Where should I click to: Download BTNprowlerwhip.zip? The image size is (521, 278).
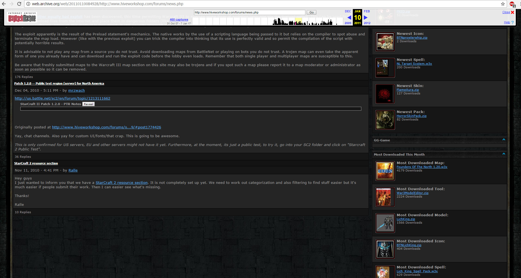tap(412, 38)
